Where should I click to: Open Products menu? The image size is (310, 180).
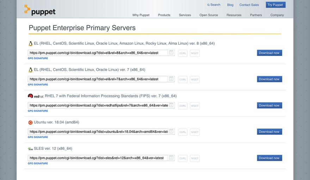(x=164, y=15)
